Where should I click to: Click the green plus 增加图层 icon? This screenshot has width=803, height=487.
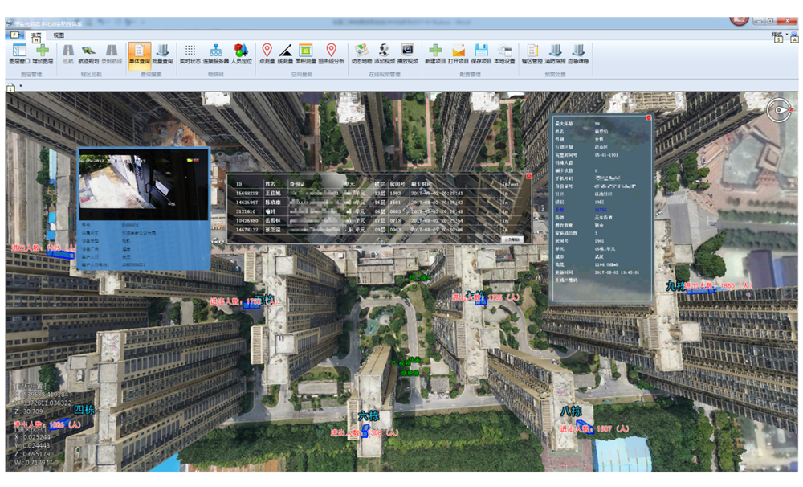tap(43, 53)
